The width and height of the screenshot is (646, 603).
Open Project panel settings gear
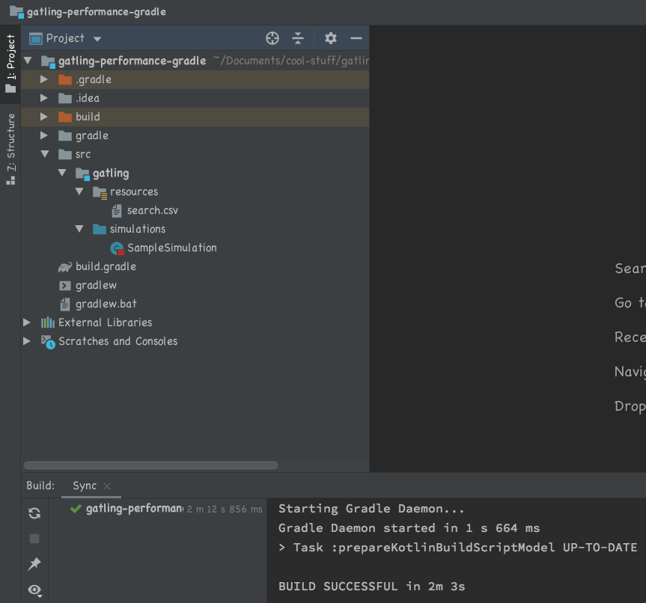(x=331, y=38)
